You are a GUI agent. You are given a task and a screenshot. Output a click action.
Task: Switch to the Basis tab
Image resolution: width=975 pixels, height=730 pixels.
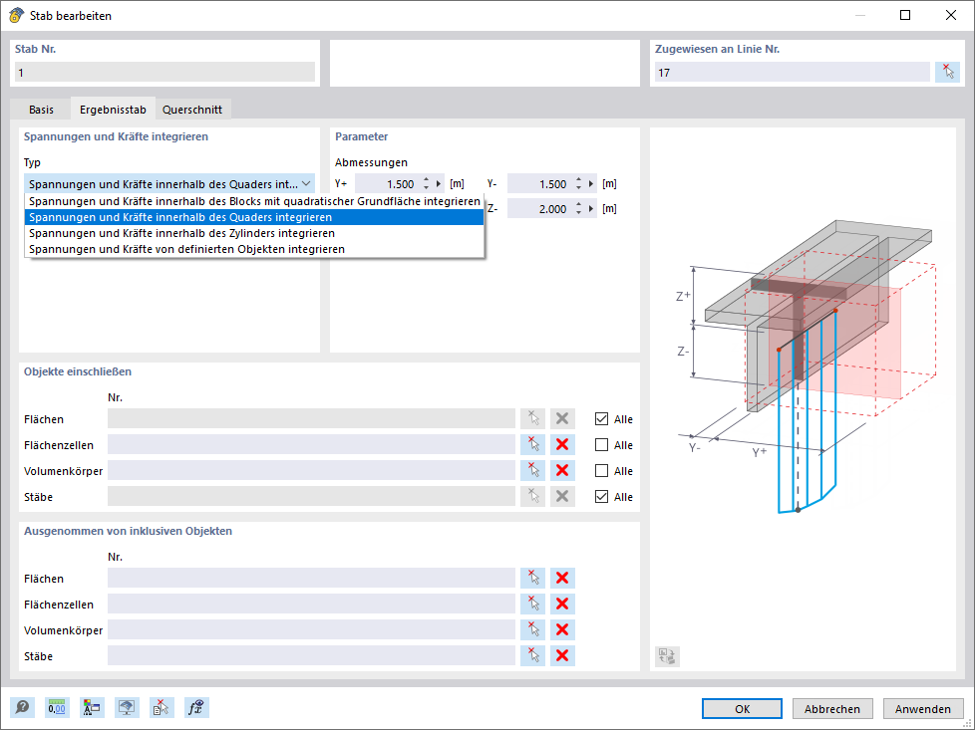41,110
